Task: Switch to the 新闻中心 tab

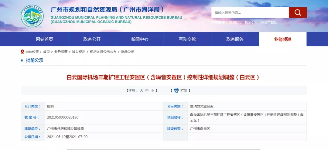Action: pos(140,39)
